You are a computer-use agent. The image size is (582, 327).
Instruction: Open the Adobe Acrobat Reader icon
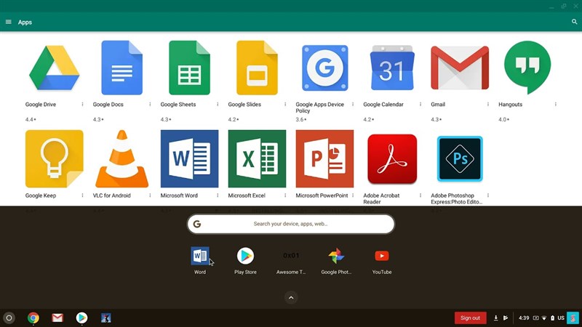click(392, 158)
